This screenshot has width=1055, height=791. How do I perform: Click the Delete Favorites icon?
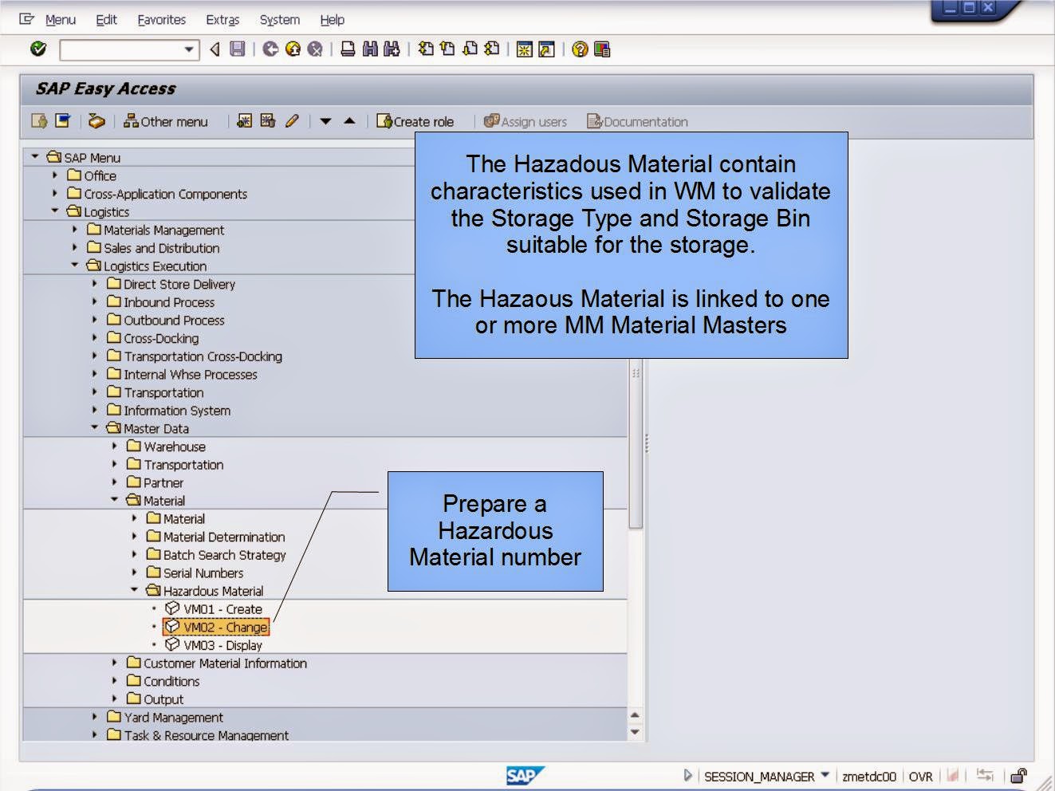coord(268,121)
